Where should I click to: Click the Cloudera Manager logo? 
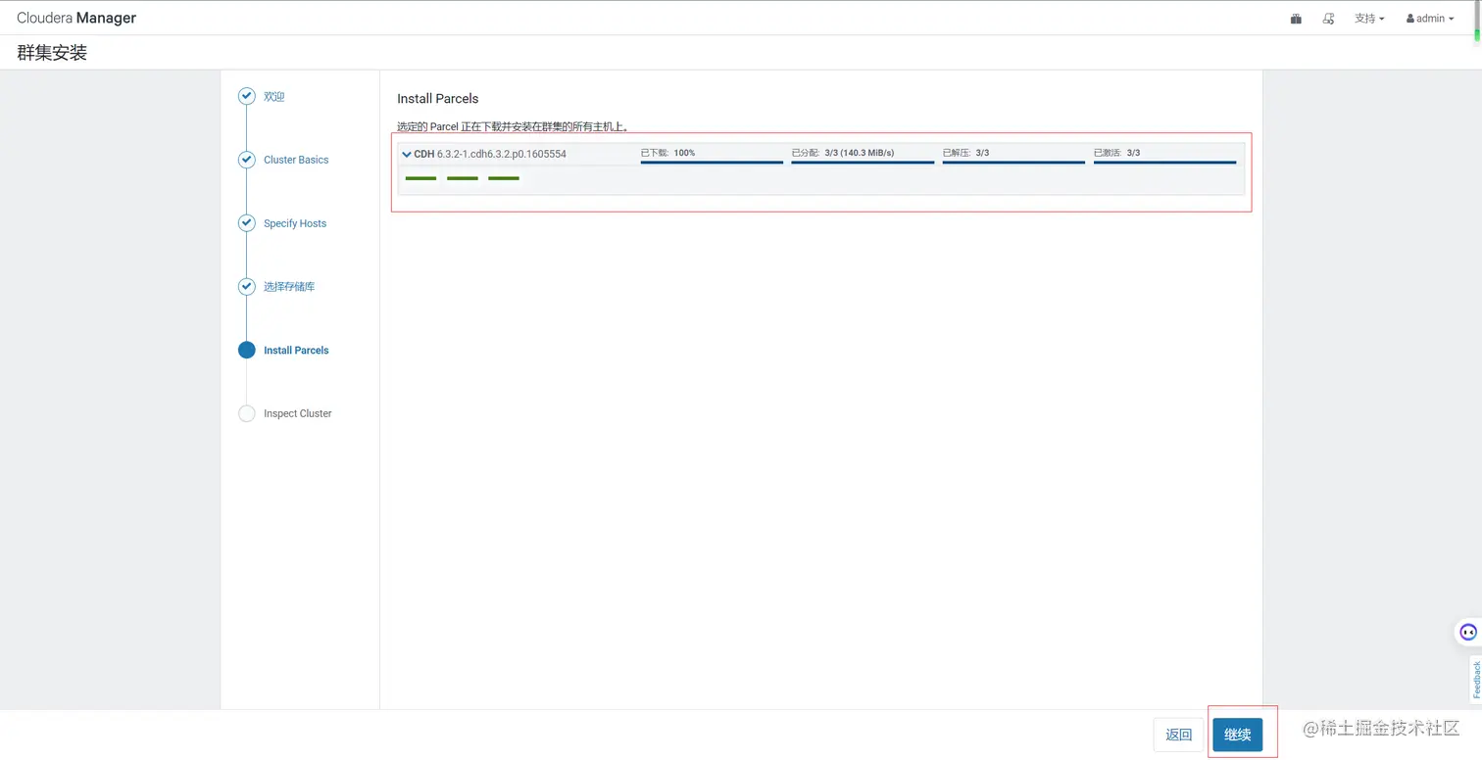[76, 18]
